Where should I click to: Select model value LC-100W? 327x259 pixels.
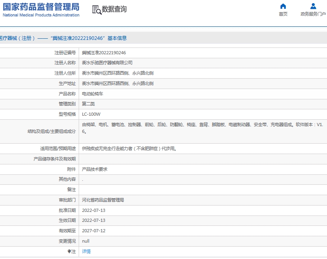[91, 114]
